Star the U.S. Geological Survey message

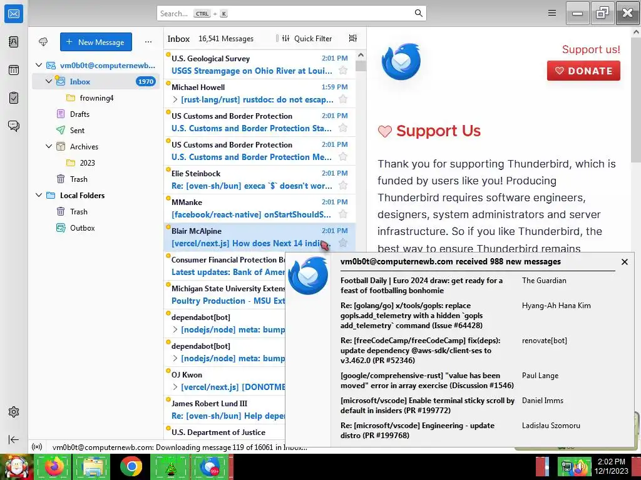click(343, 70)
